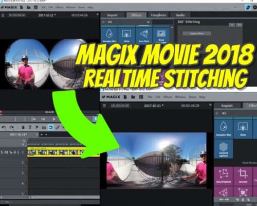257x206 pixels.
Task: Click the small down-arrow button in 360° Stitching panel
Action: pyautogui.click(x=232, y=25)
